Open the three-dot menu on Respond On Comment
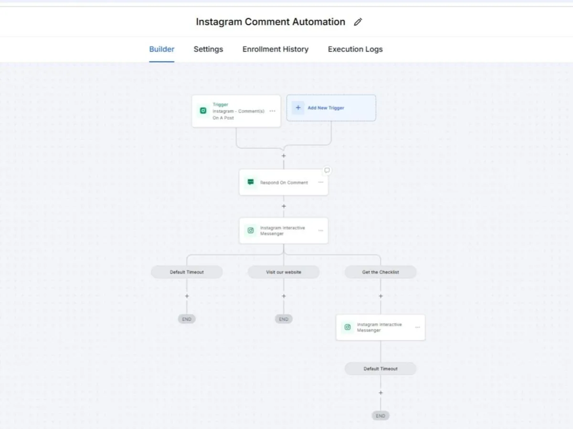This screenshot has height=429, width=573. pos(320,183)
